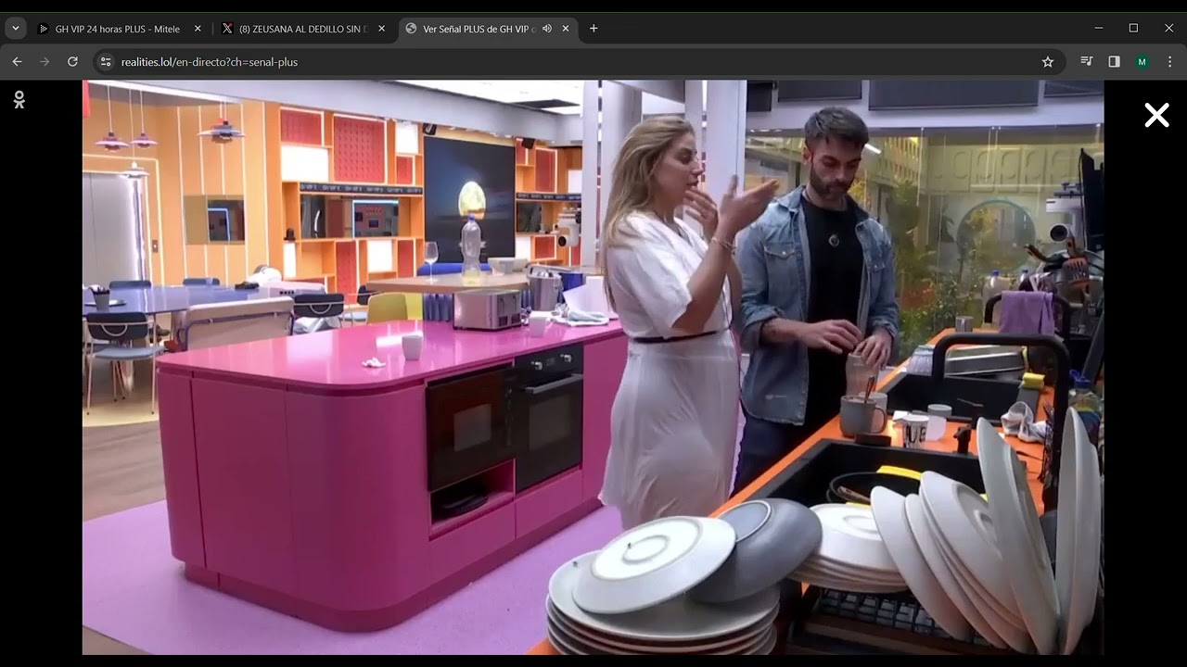Open the tab search dropdown arrow
The image size is (1187, 667).
(x=15, y=29)
